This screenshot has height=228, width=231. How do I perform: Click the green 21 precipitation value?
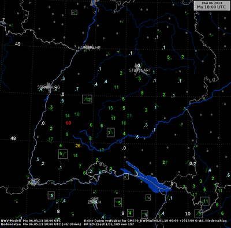129,115
